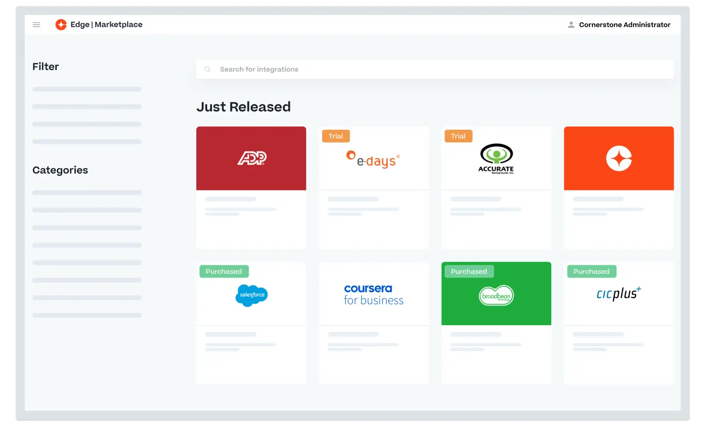Open the Edge Marketplace title link
This screenshot has width=705, height=427.
(107, 24)
